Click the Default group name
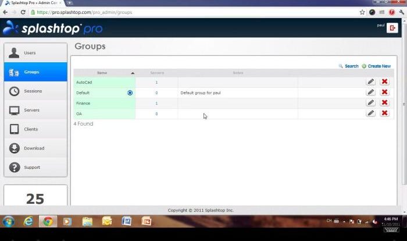This screenshot has height=241, width=407. pyautogui.click(x=83, y=93)
